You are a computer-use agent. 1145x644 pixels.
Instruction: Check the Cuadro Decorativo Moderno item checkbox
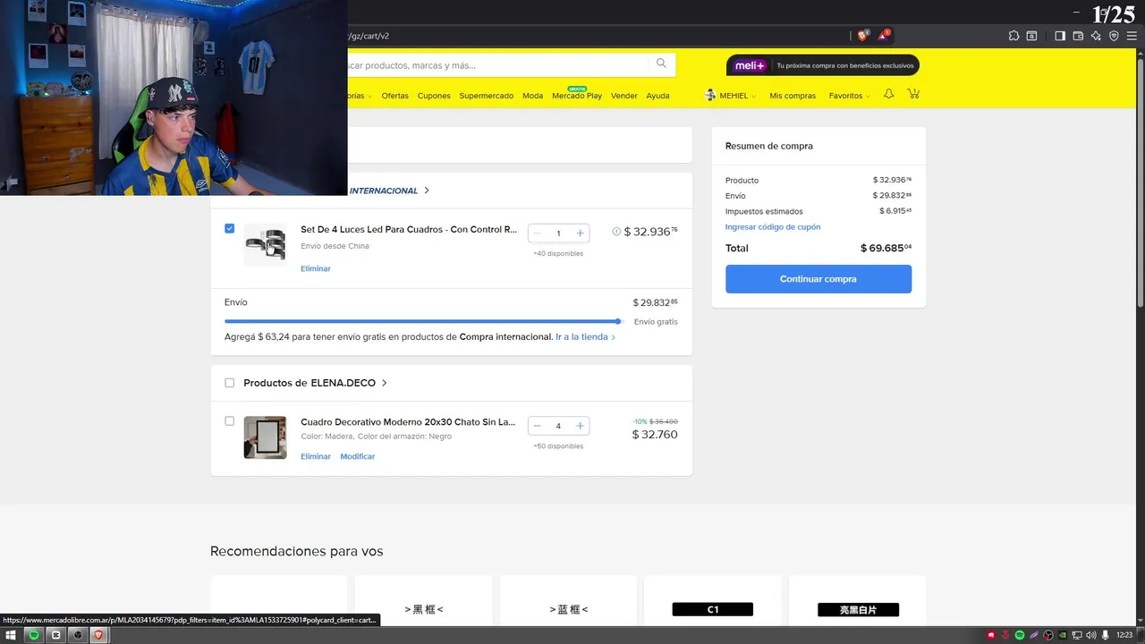coord(229,421)
